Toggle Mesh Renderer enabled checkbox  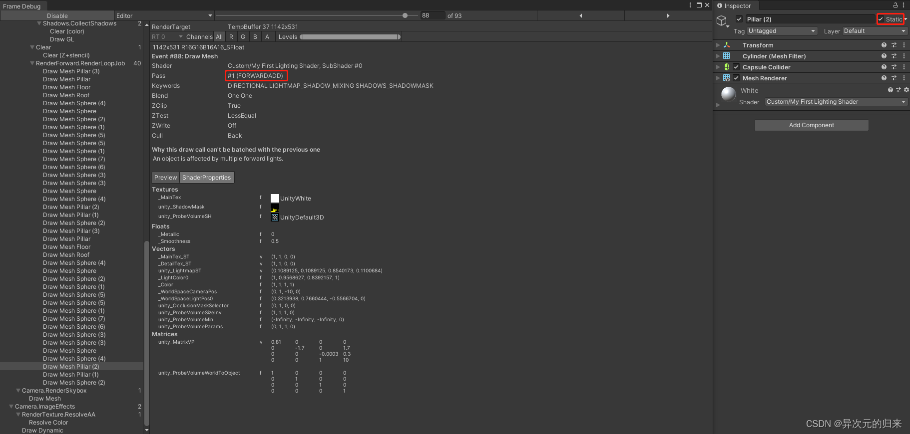736,78
